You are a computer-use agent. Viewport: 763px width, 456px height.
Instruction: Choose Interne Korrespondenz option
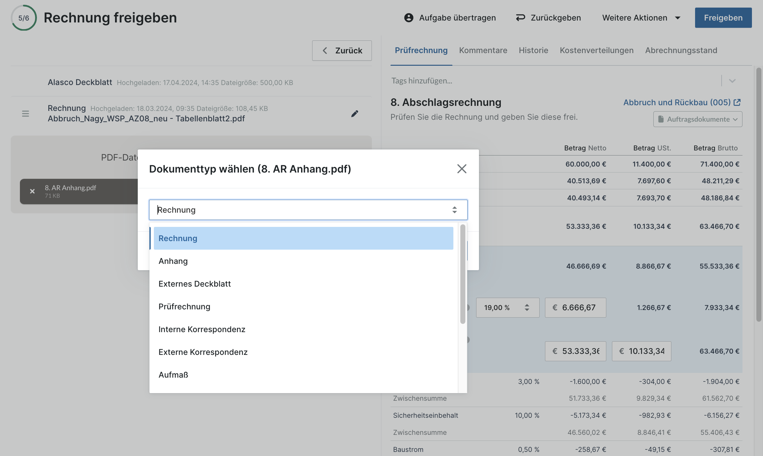[303, 329]
